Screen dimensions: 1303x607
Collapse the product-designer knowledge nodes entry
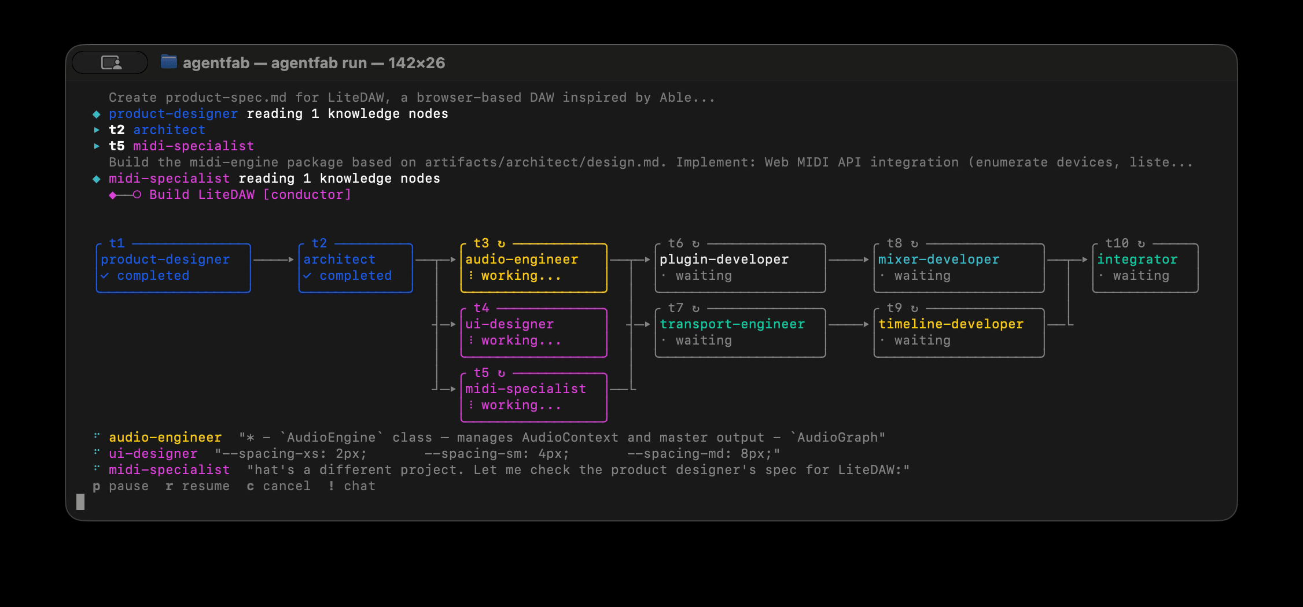(x=97, y=114)
